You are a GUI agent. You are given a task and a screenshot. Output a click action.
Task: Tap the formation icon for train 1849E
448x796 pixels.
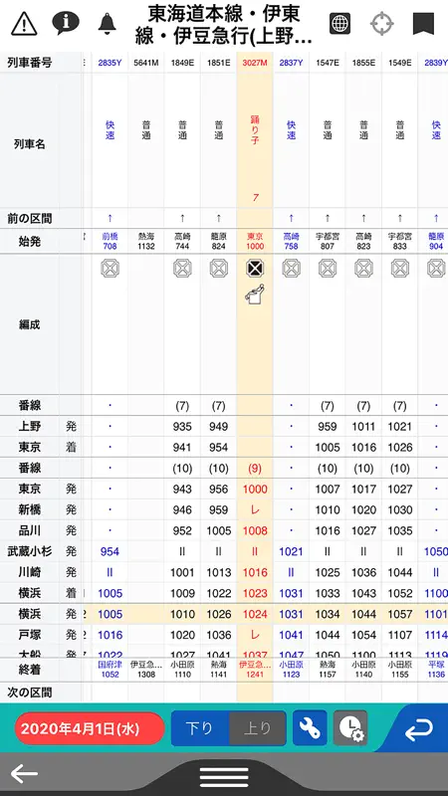[x=182, y=268]
